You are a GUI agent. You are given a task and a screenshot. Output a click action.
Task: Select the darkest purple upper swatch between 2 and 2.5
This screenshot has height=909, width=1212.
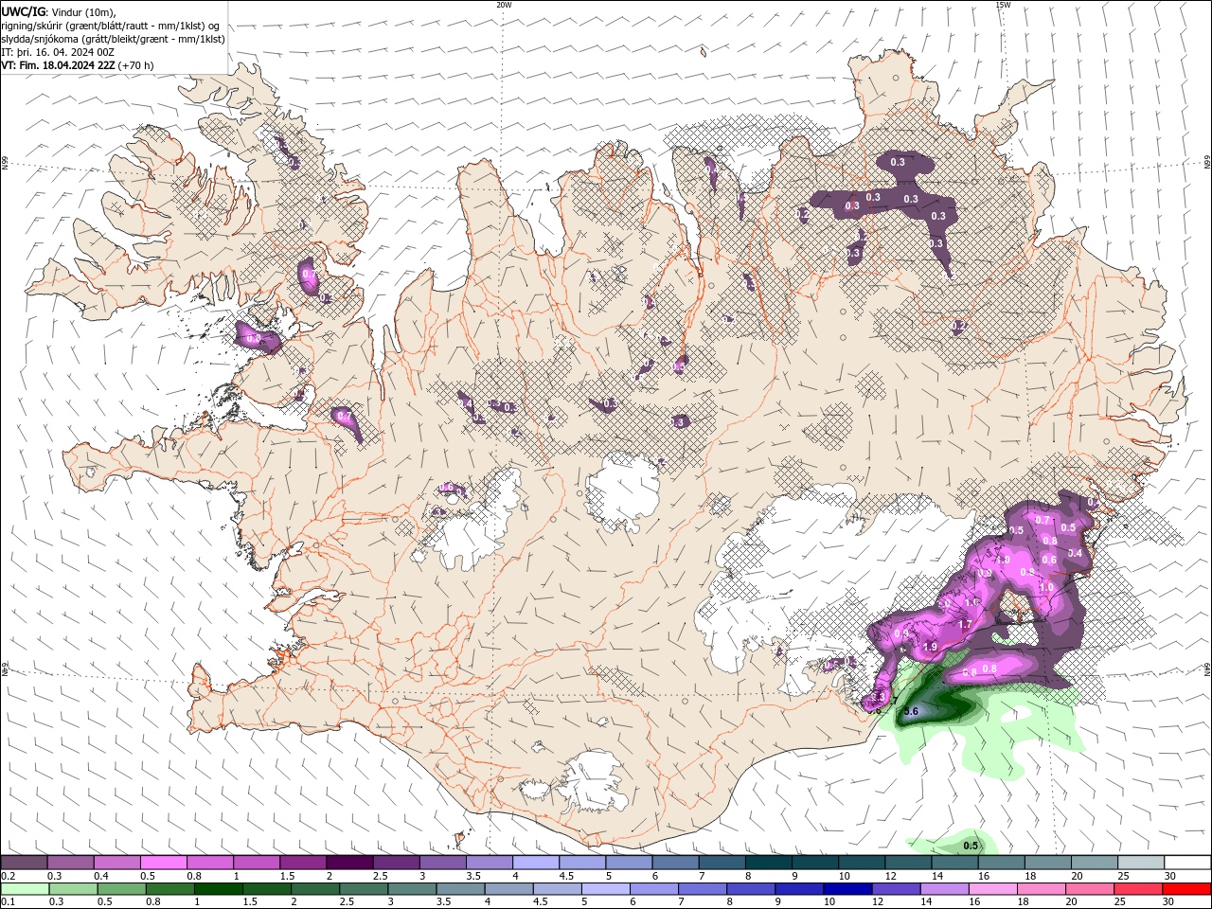(x=349, y=863)
